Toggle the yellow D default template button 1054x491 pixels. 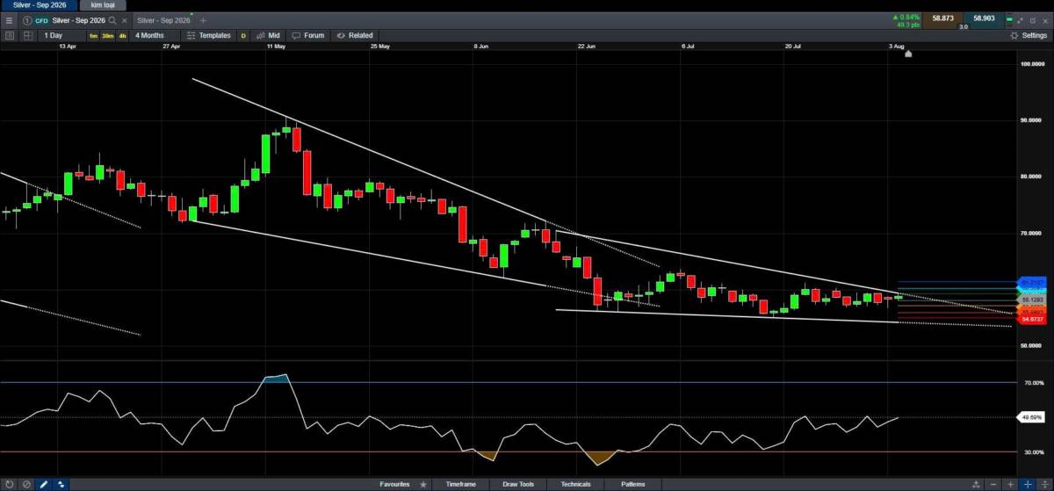[x=243, y=36]
